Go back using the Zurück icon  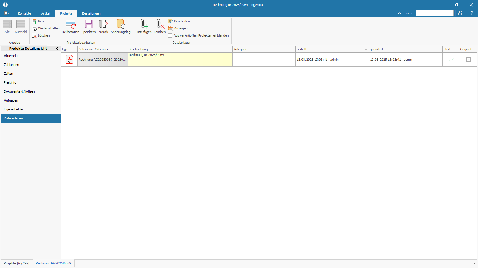pyautogui.click(x=103, y=24)
